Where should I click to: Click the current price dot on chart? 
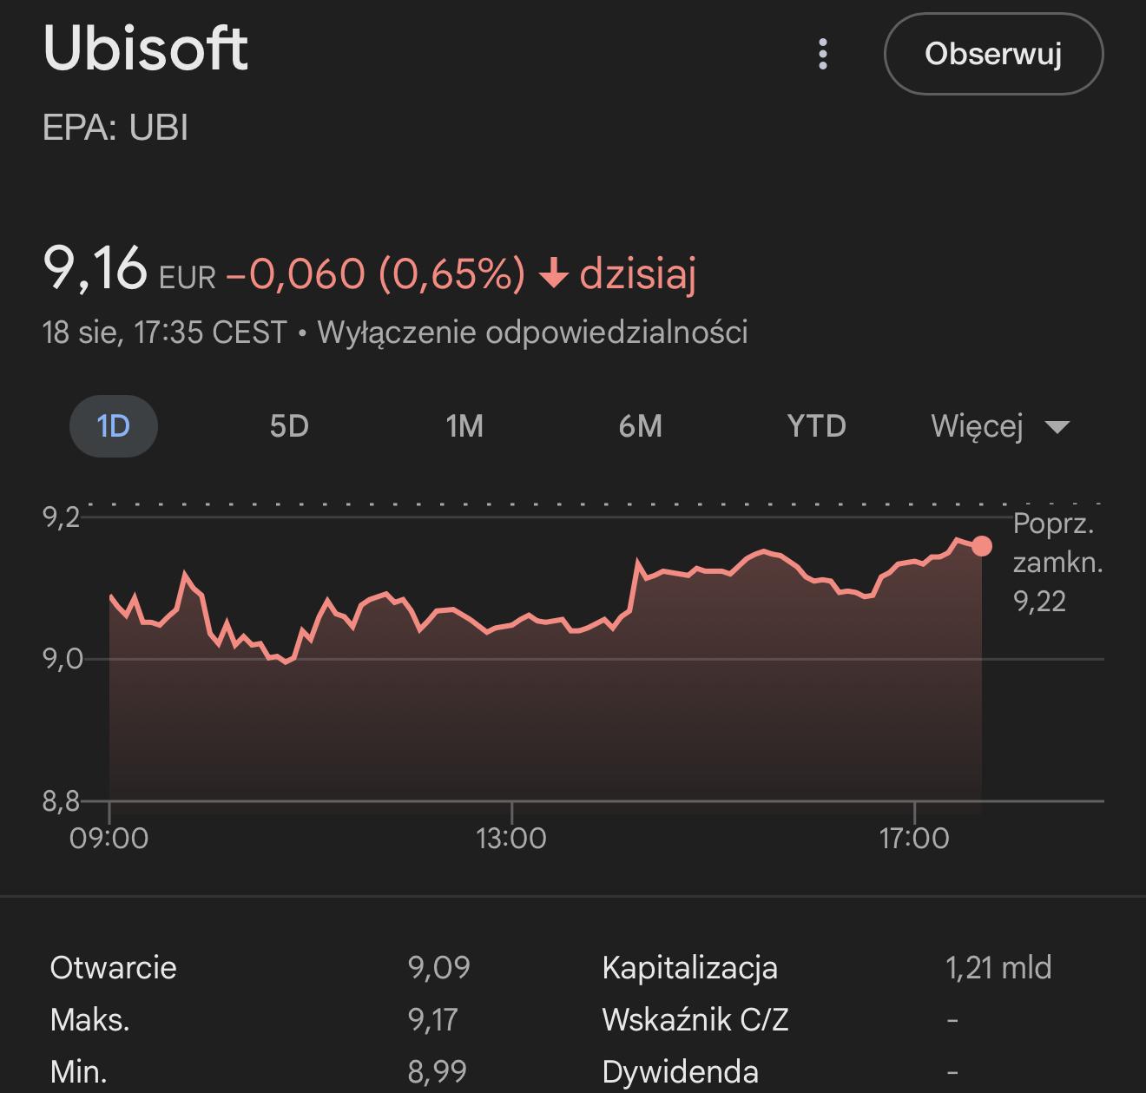[x=982, y=545]
